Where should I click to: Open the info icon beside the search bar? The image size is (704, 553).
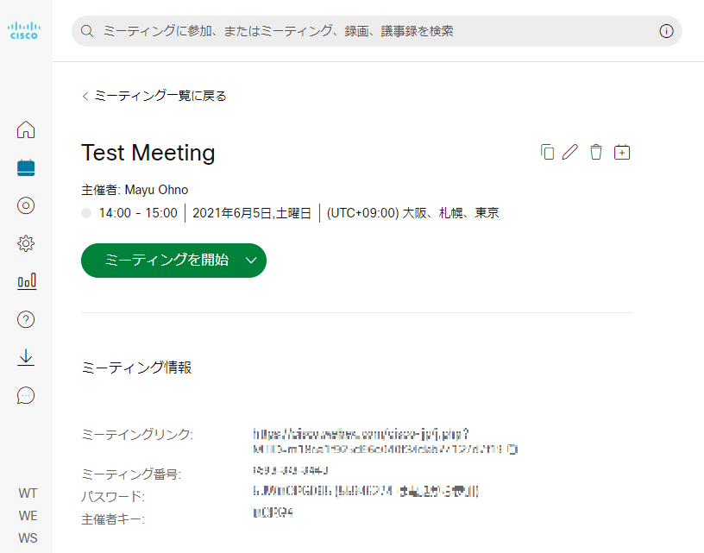666,30
